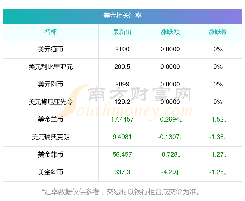Image resolution: width=245 pixels, height=201 pixels.
Task: Click 美元刚币 change percent 0%
Action: click(218, 84)
